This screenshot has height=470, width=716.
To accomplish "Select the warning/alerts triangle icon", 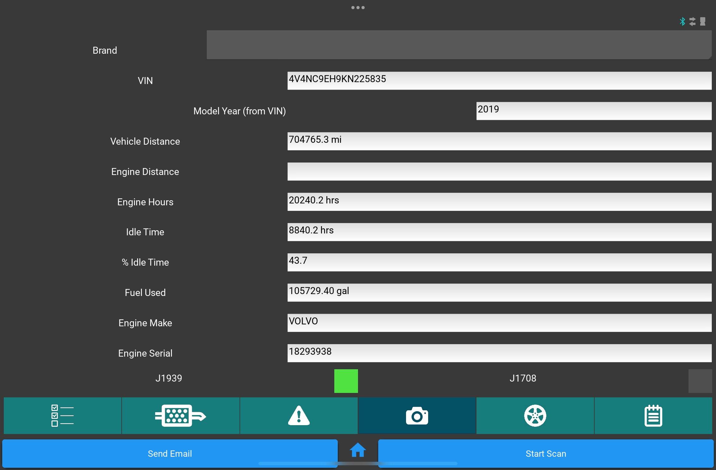I will 299,415.
